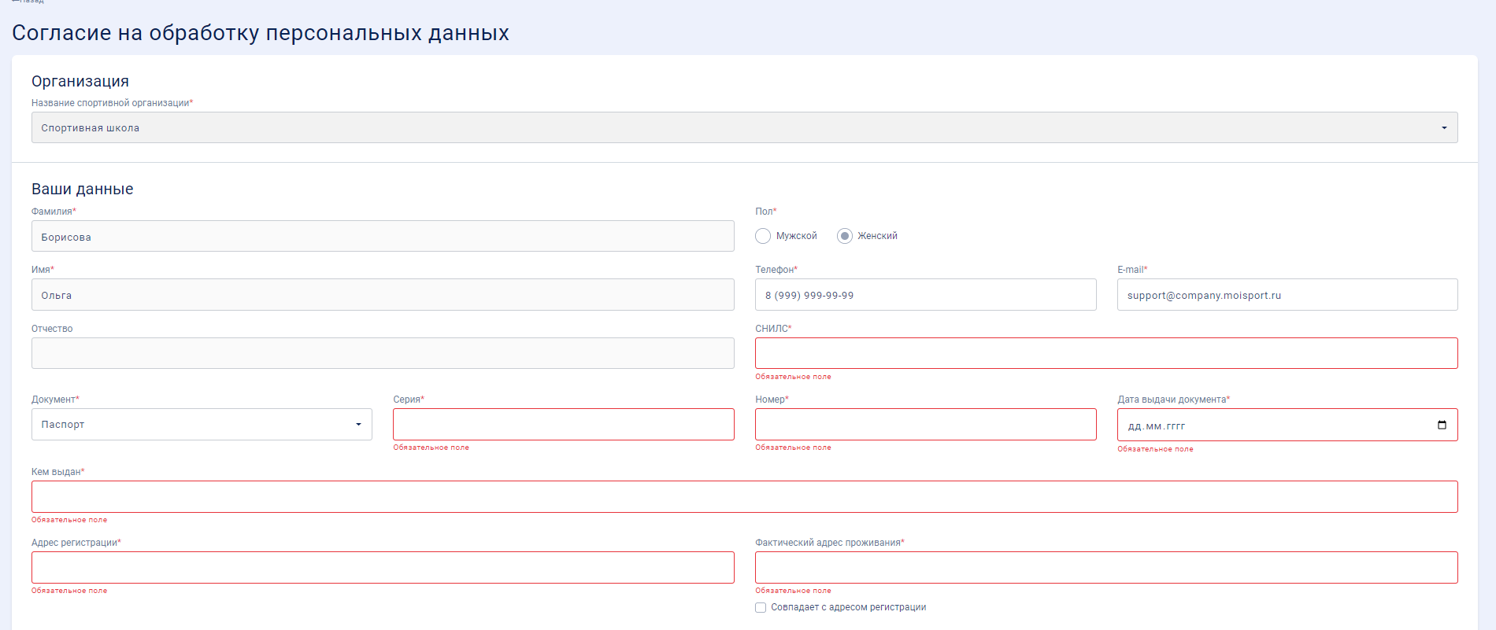Click the Серия input field
Viewport: 1496px width, 630px height.
[x=564, y=424]
